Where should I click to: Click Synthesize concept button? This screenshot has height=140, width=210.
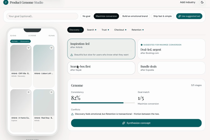coord(136,123)
